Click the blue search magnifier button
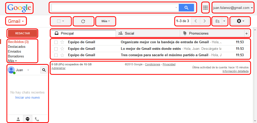This screenshot has height=123, width=257. tap(186, 8)
